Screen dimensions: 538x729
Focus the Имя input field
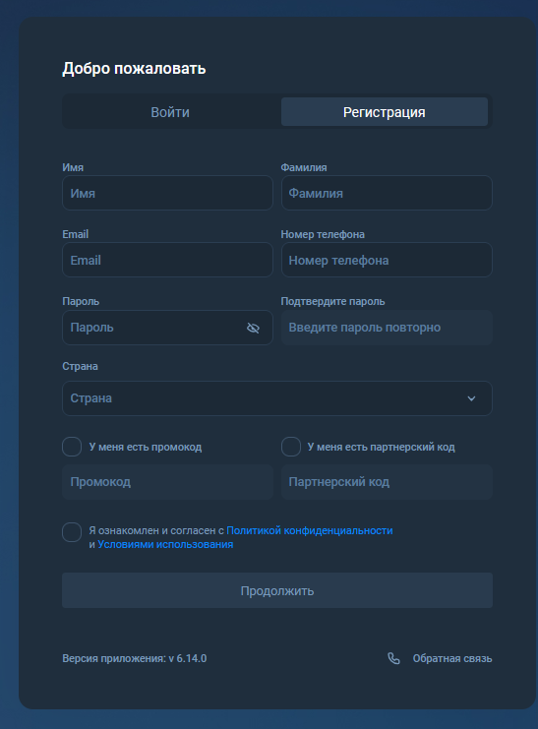pyautogui.click(x=167, y=193)
